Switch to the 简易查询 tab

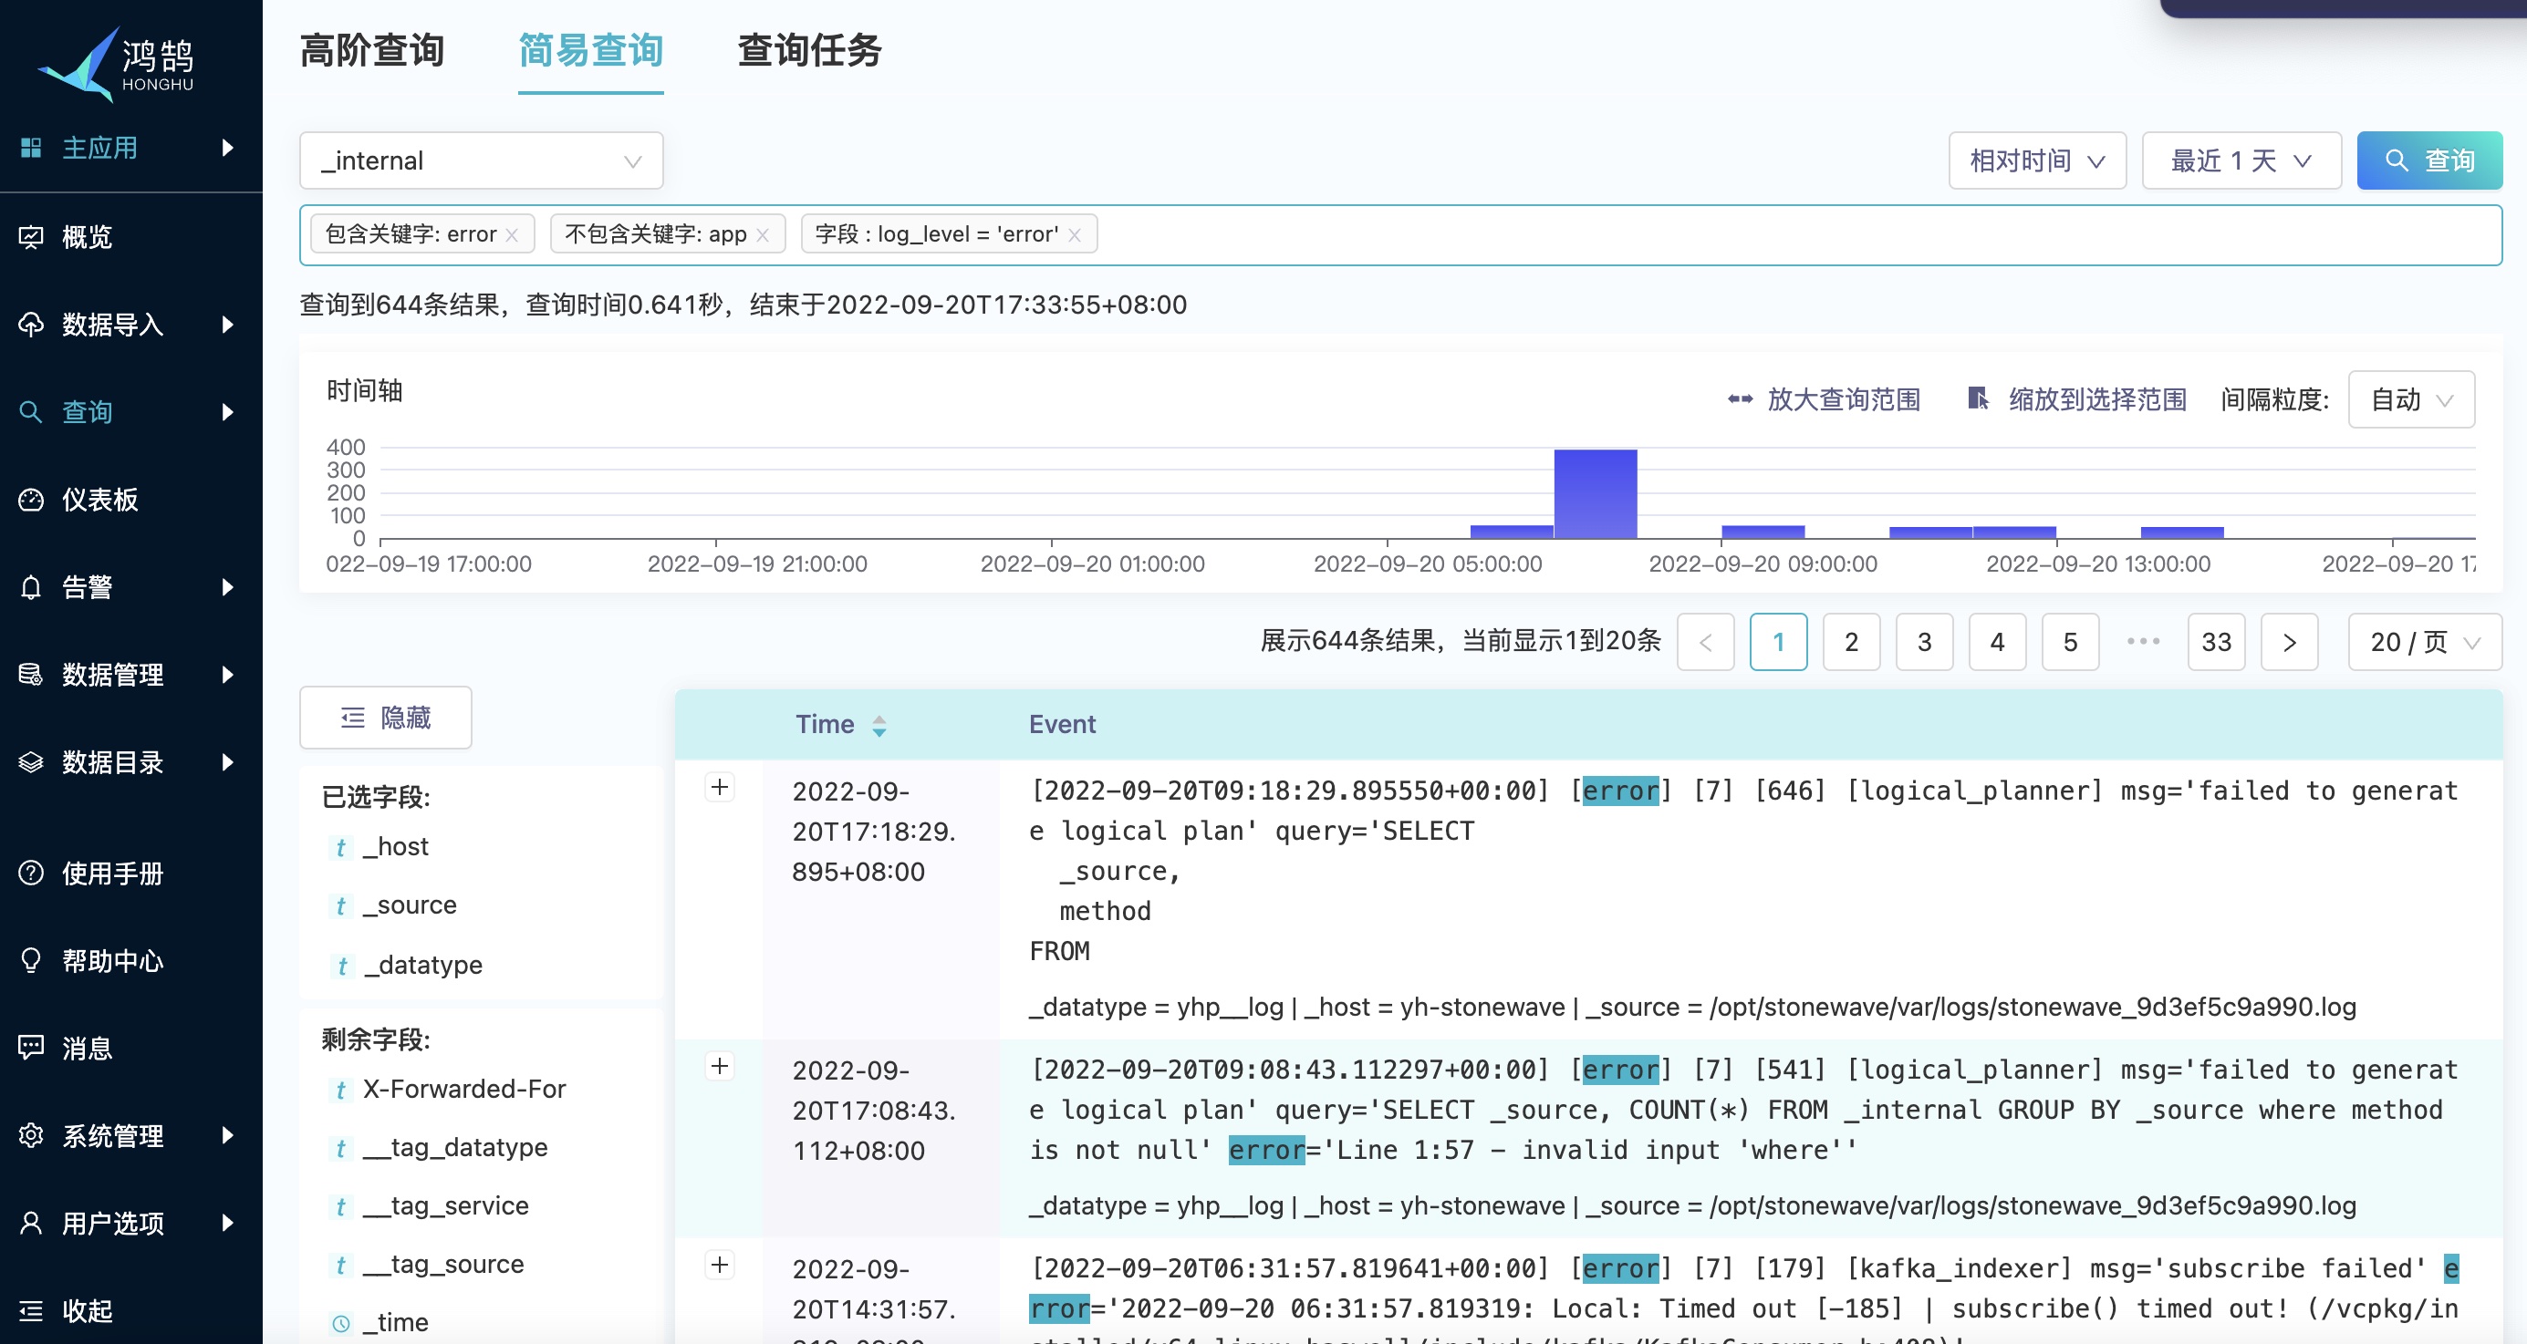click(x=590, y=51)
